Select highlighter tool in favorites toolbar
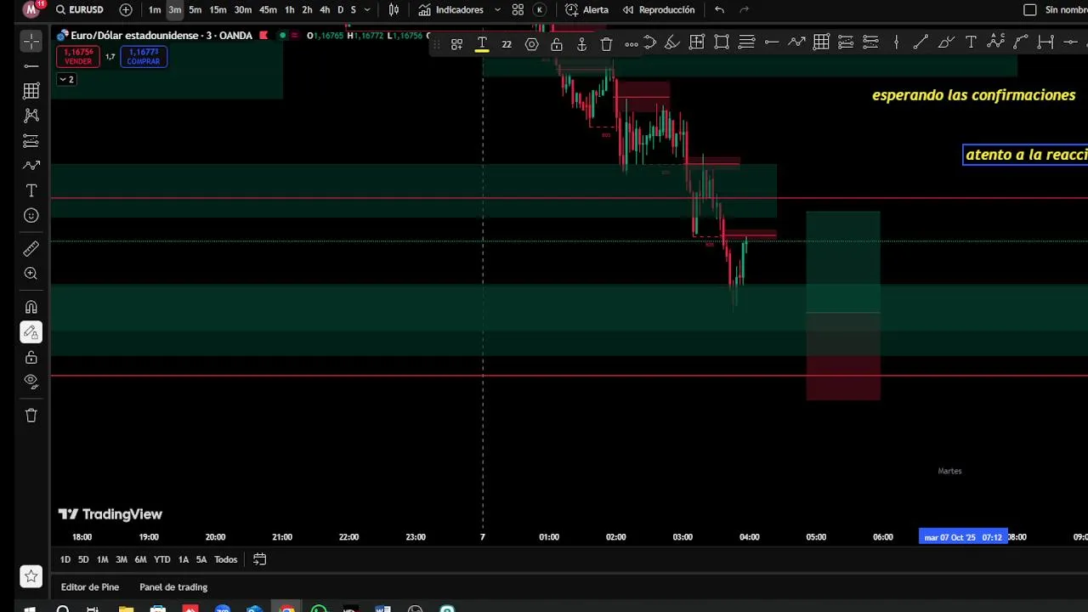This screenshot has width=1088, height=612. (x=671, y=42)
